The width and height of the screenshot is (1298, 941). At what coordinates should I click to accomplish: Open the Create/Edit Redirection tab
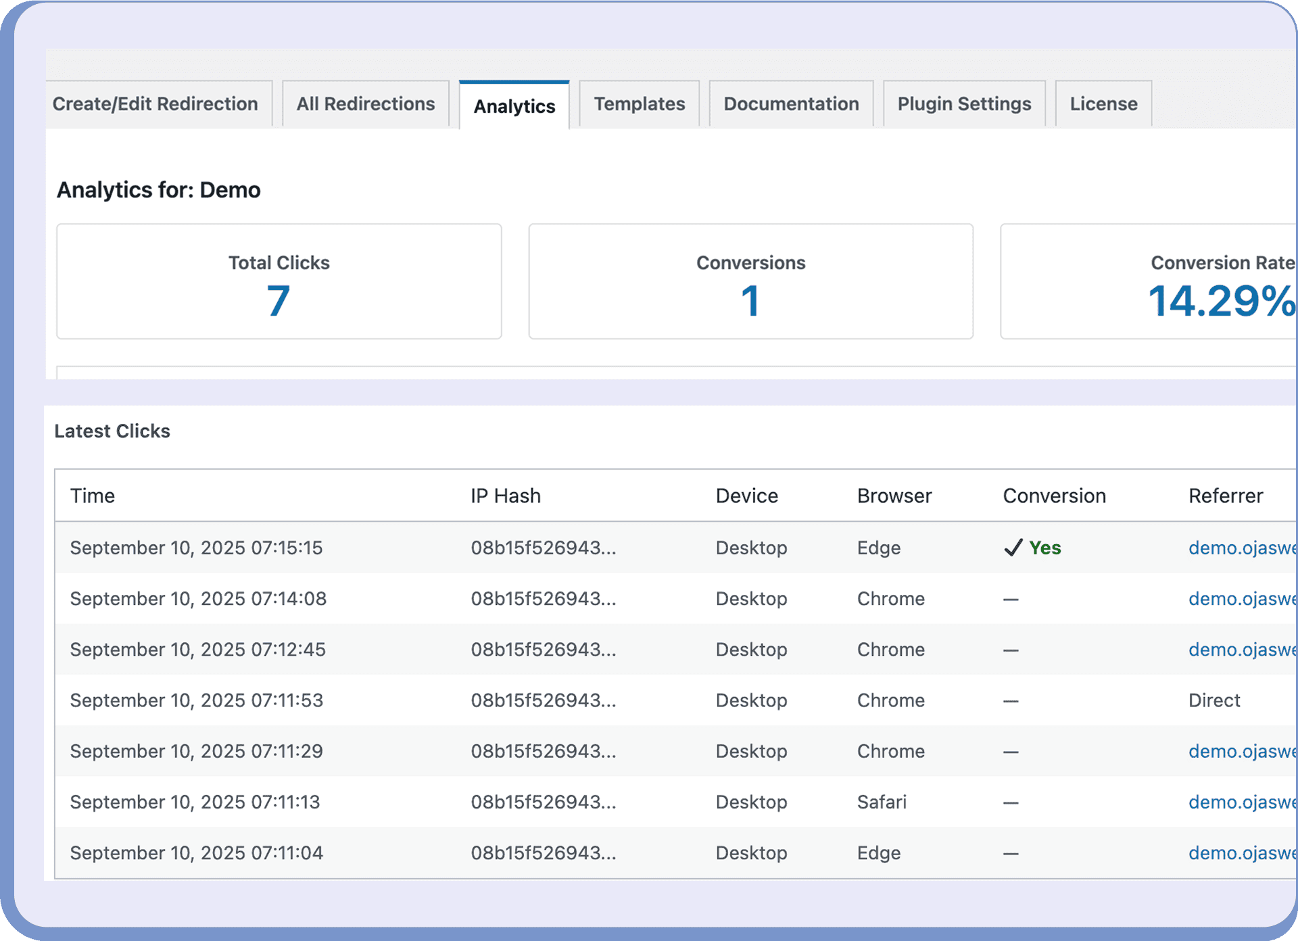tap(155, 104)
